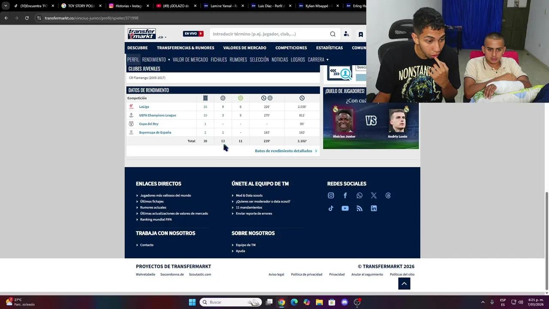Open Transfermarkt Instagram social icon

click(331, 195)
